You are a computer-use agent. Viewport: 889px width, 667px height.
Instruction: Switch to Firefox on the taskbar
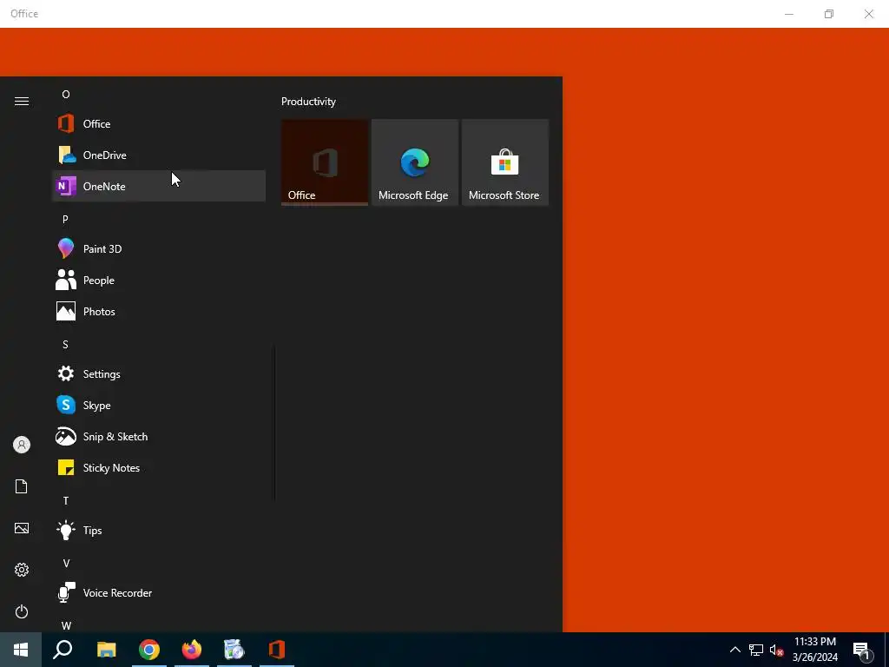coord(192,650)
